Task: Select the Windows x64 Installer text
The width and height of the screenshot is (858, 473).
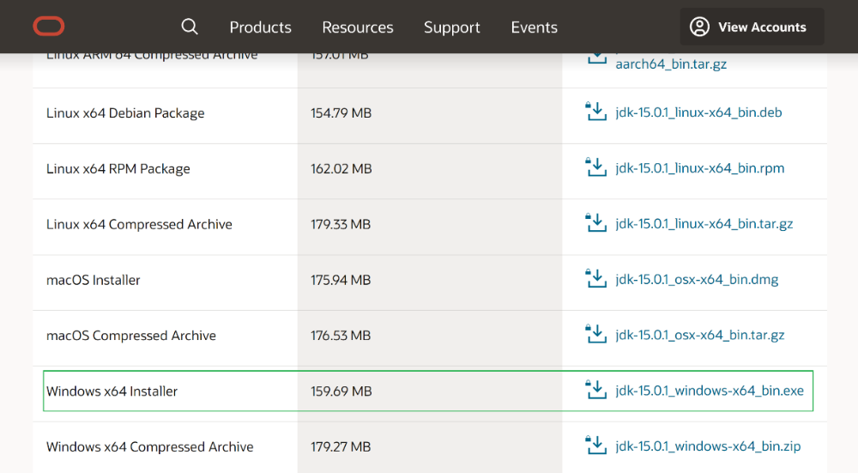Action: (x=112, y=391)
